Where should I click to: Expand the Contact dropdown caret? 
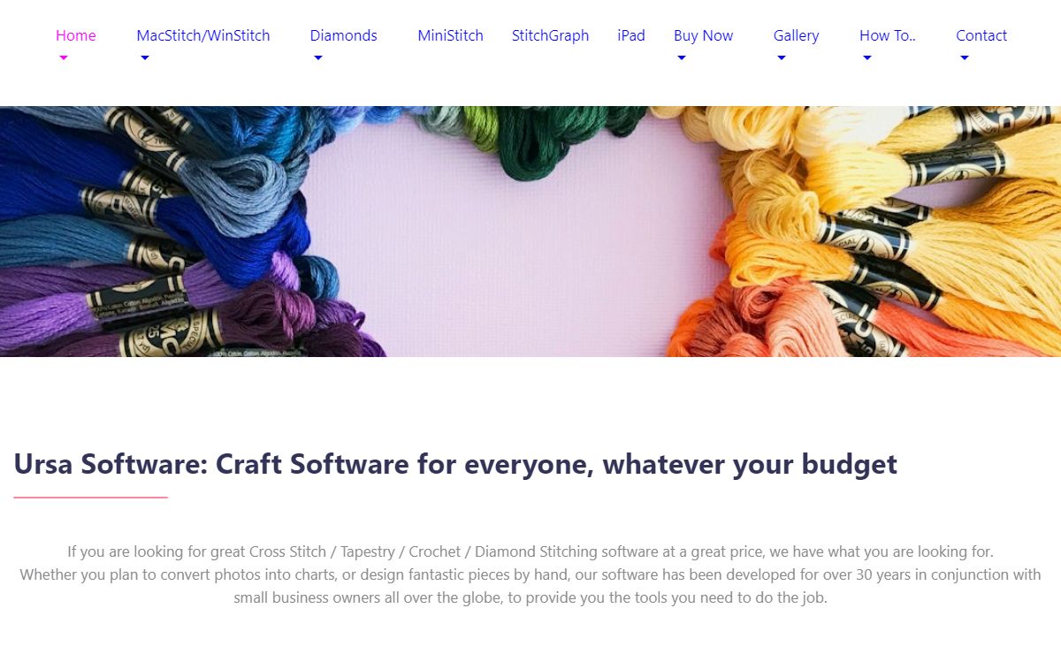(965, 58)
